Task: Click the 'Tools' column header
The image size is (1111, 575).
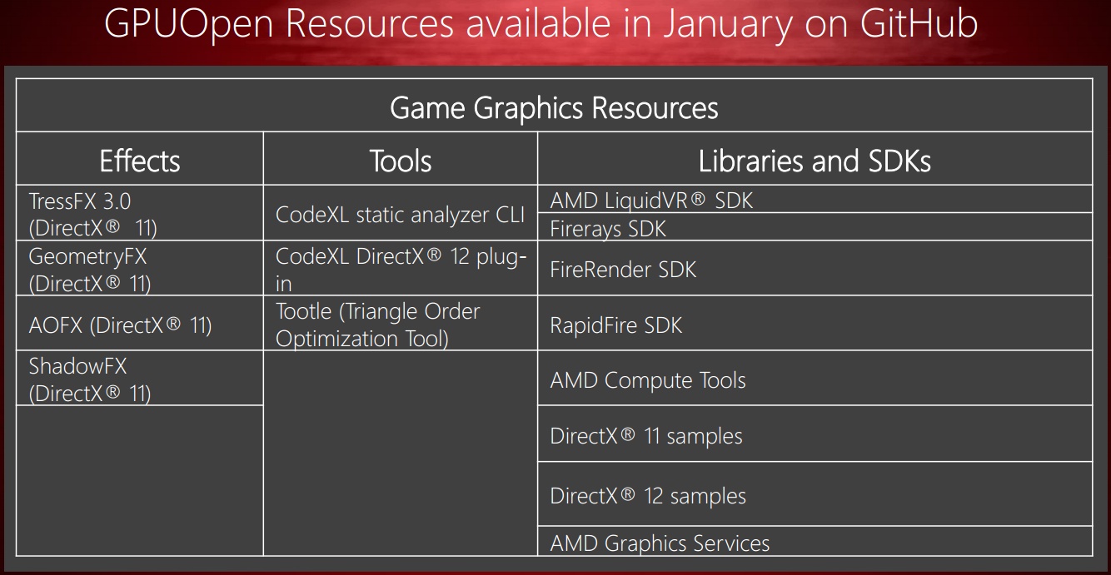Action: point(401,159)
